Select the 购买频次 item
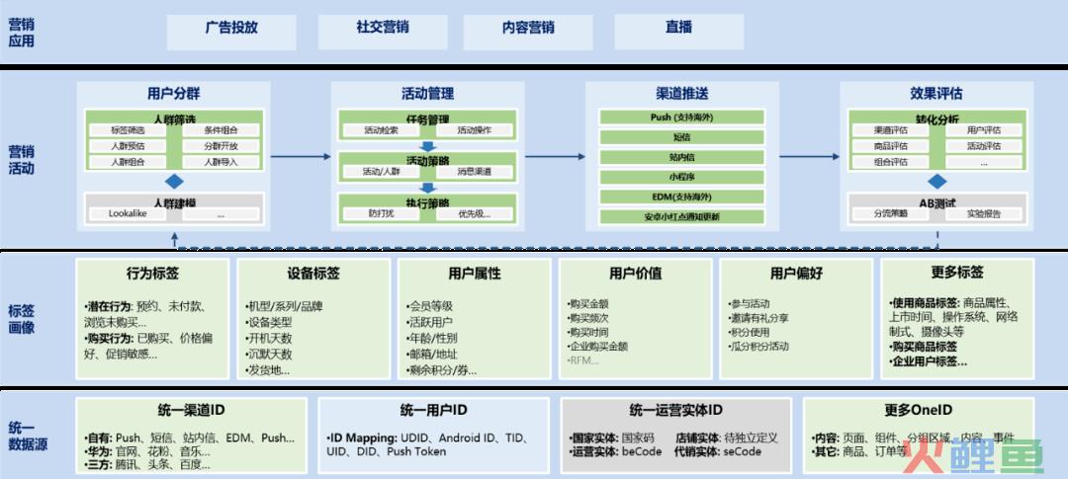The height and width of the screenshot is (479, 1068). pos(587,318)
